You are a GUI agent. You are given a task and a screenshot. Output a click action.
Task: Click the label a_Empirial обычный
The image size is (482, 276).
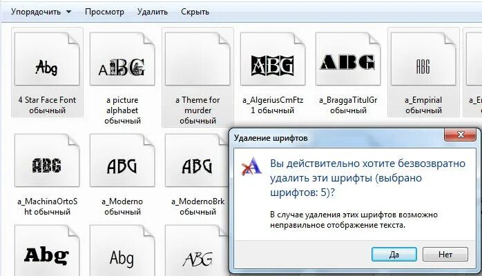(x=423, y=105)
